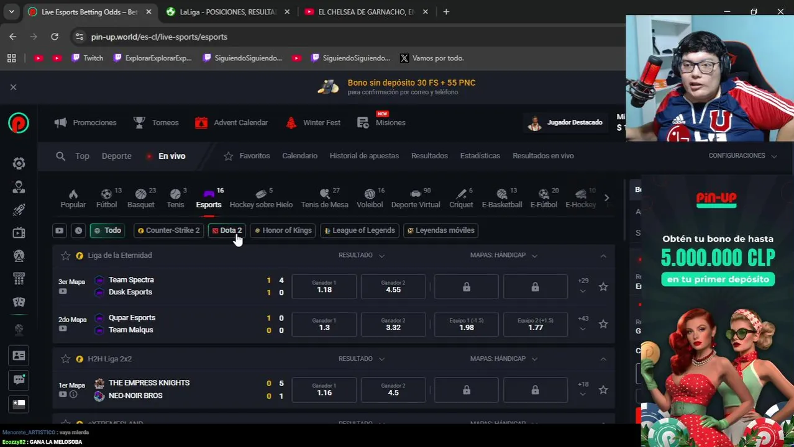Star the Liga de la Eternidad league
Screen dimensions: 794x447
[x=65, y=255]
